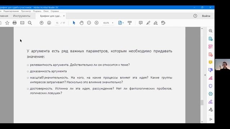Open the Подпись menu

click(x=37, y=11)
